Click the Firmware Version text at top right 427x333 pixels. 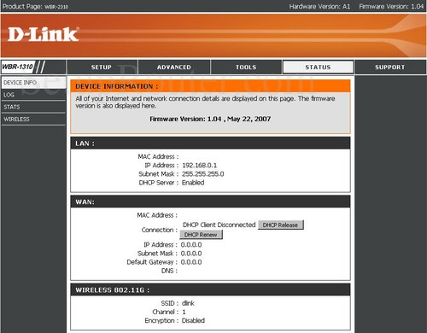pos(391,6)
